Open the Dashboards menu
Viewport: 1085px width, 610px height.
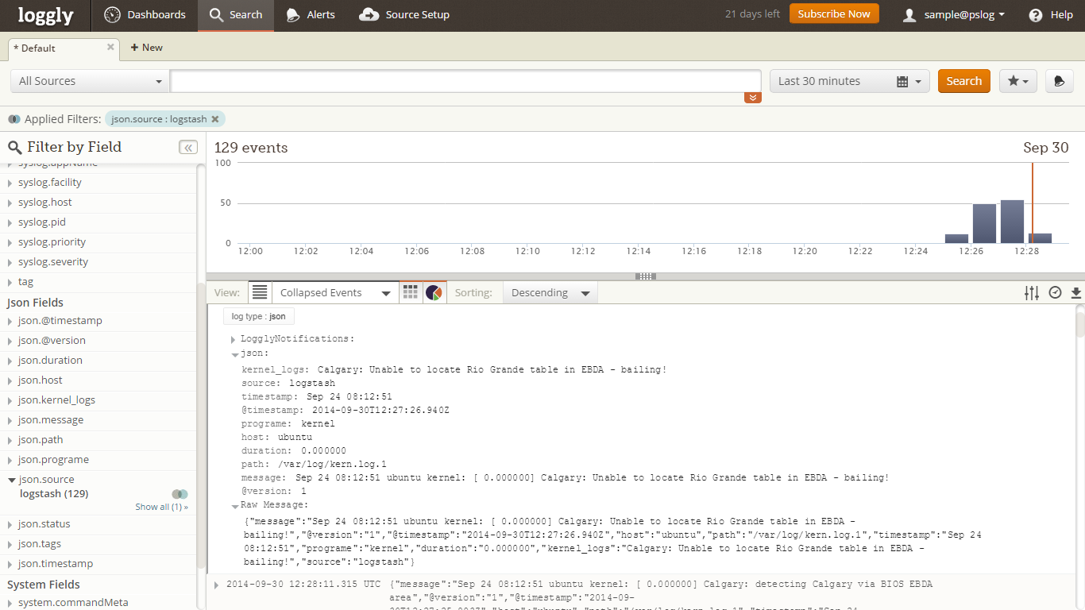click(145, 15)
